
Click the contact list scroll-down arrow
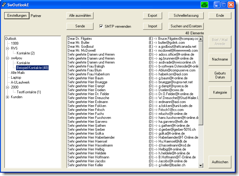[200, 165]
